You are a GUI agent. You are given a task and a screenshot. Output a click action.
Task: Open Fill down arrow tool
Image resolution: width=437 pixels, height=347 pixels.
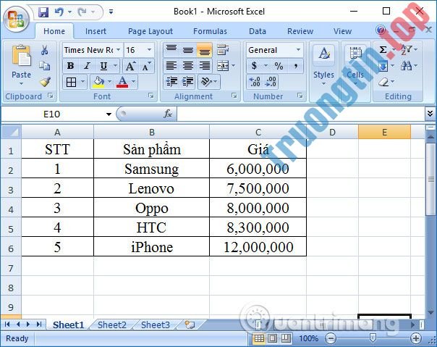pos(383,66)
